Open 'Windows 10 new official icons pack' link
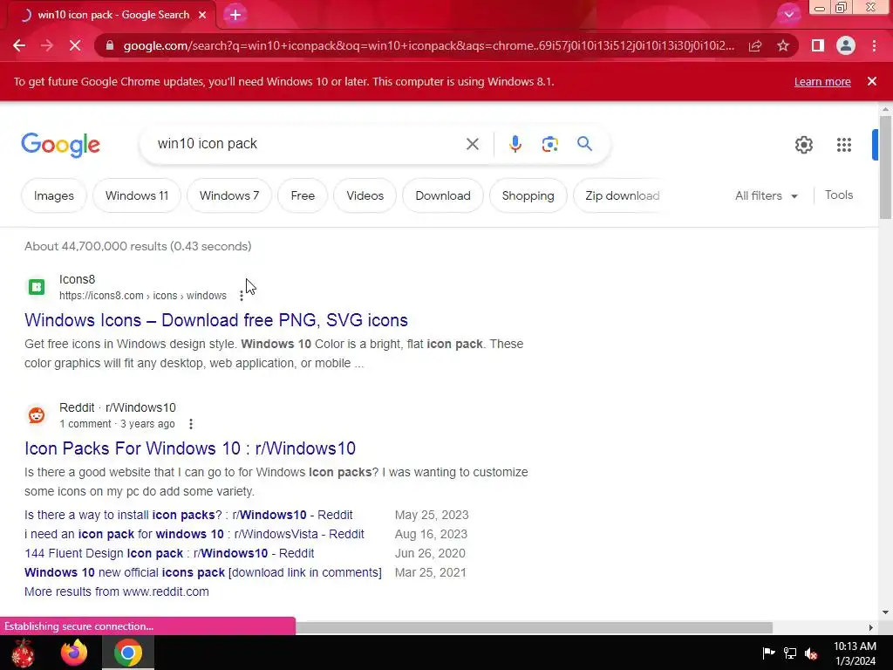This screenshot has width=893, height=670. (x=202, y=572)
